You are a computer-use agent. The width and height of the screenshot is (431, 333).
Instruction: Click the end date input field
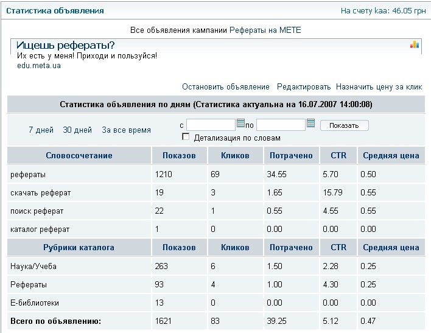[x=281, y=125]
